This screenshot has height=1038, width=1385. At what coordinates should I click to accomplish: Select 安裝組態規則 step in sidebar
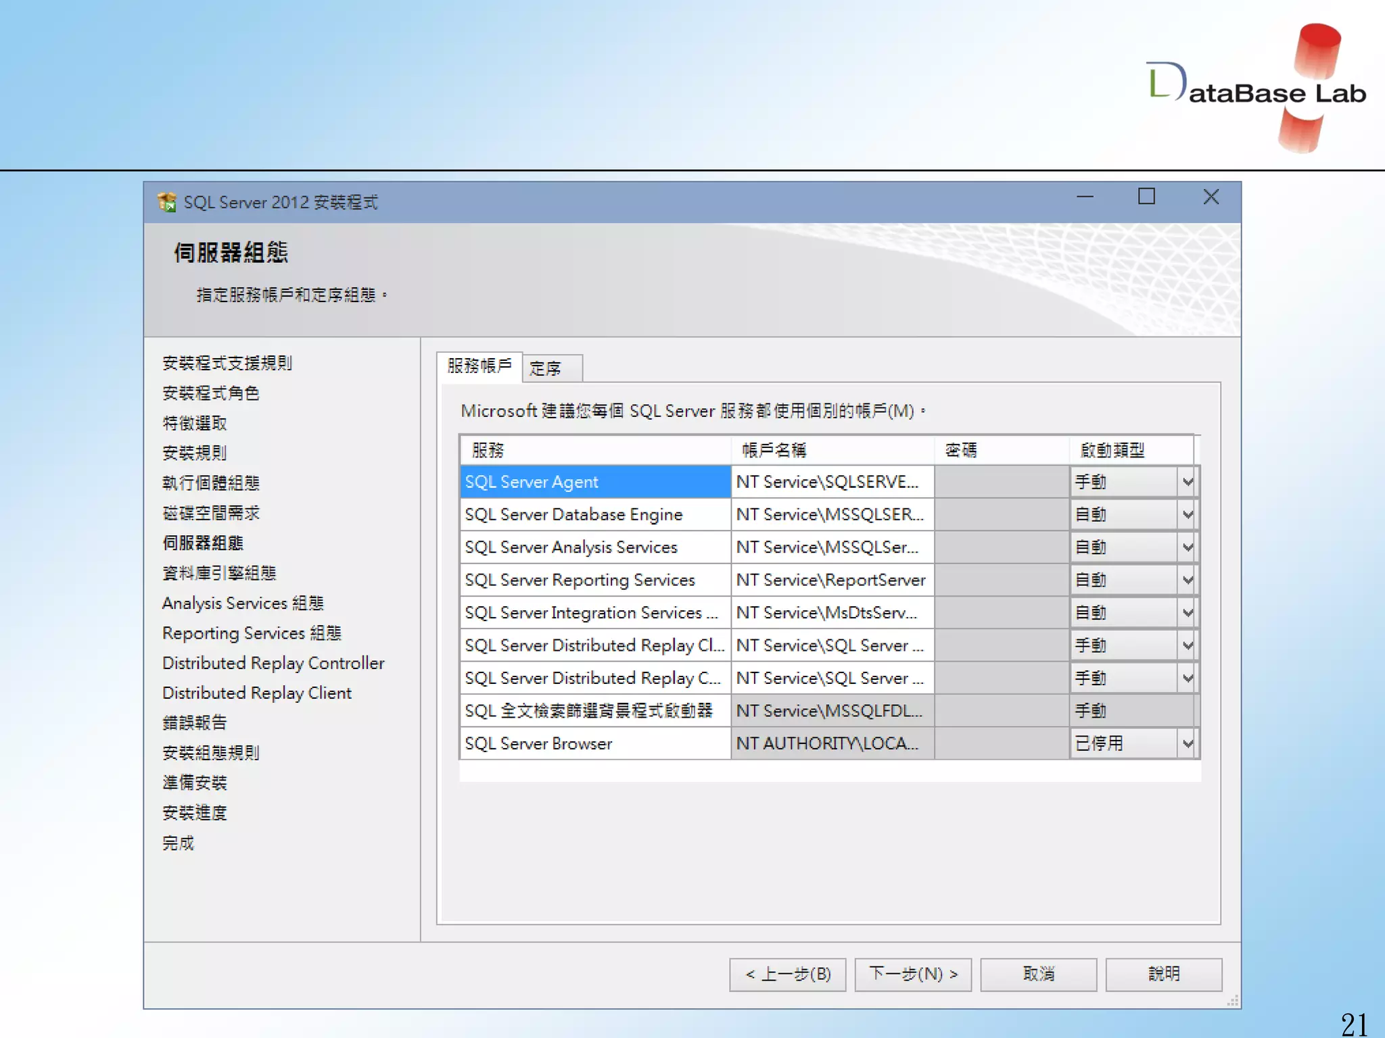click(211, 753)
